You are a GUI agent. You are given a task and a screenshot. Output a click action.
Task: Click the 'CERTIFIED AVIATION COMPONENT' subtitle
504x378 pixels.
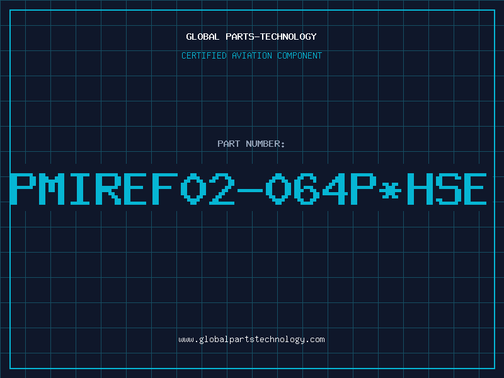pyautogui.click(x=251, y=55)
